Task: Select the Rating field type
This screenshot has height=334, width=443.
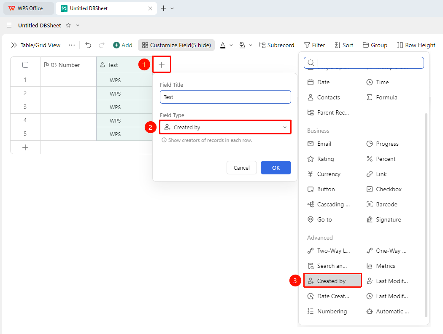Action: pos(321,159)
